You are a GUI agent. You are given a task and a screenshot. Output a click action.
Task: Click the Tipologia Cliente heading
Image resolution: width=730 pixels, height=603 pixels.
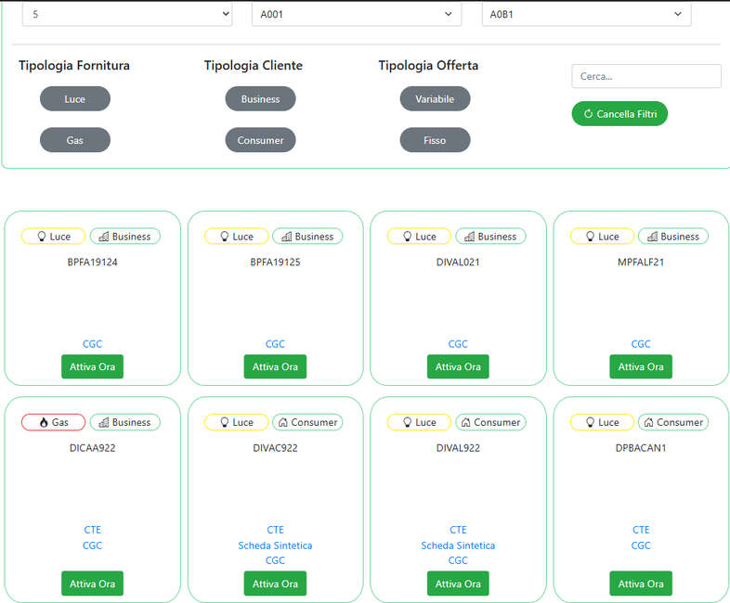coord(254,66)
